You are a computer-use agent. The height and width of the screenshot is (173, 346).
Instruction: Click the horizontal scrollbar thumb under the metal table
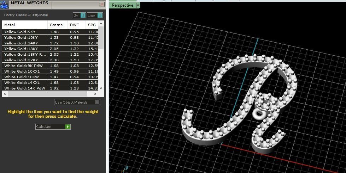[x=47, y=94]
